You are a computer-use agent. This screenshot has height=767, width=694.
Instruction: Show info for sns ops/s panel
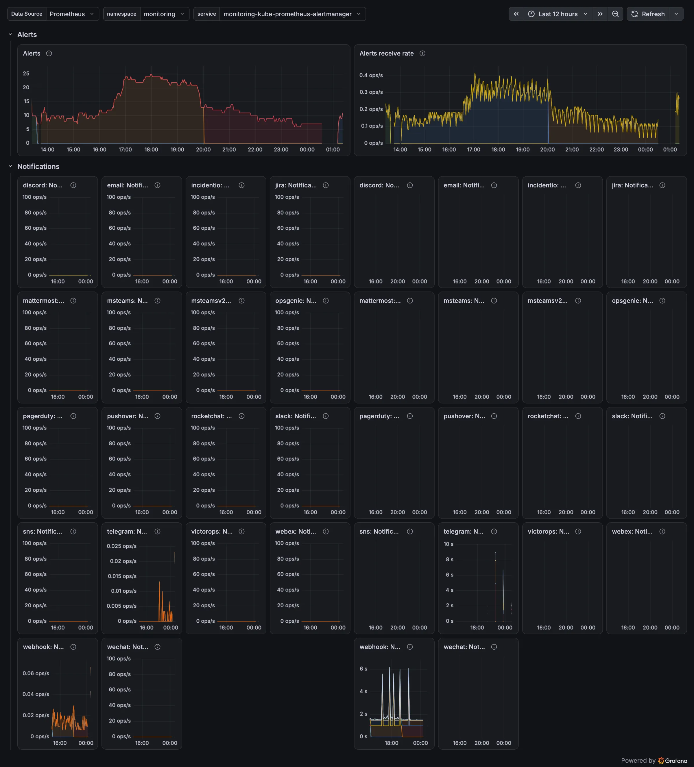pyautogui.click(x=73, y=532)
